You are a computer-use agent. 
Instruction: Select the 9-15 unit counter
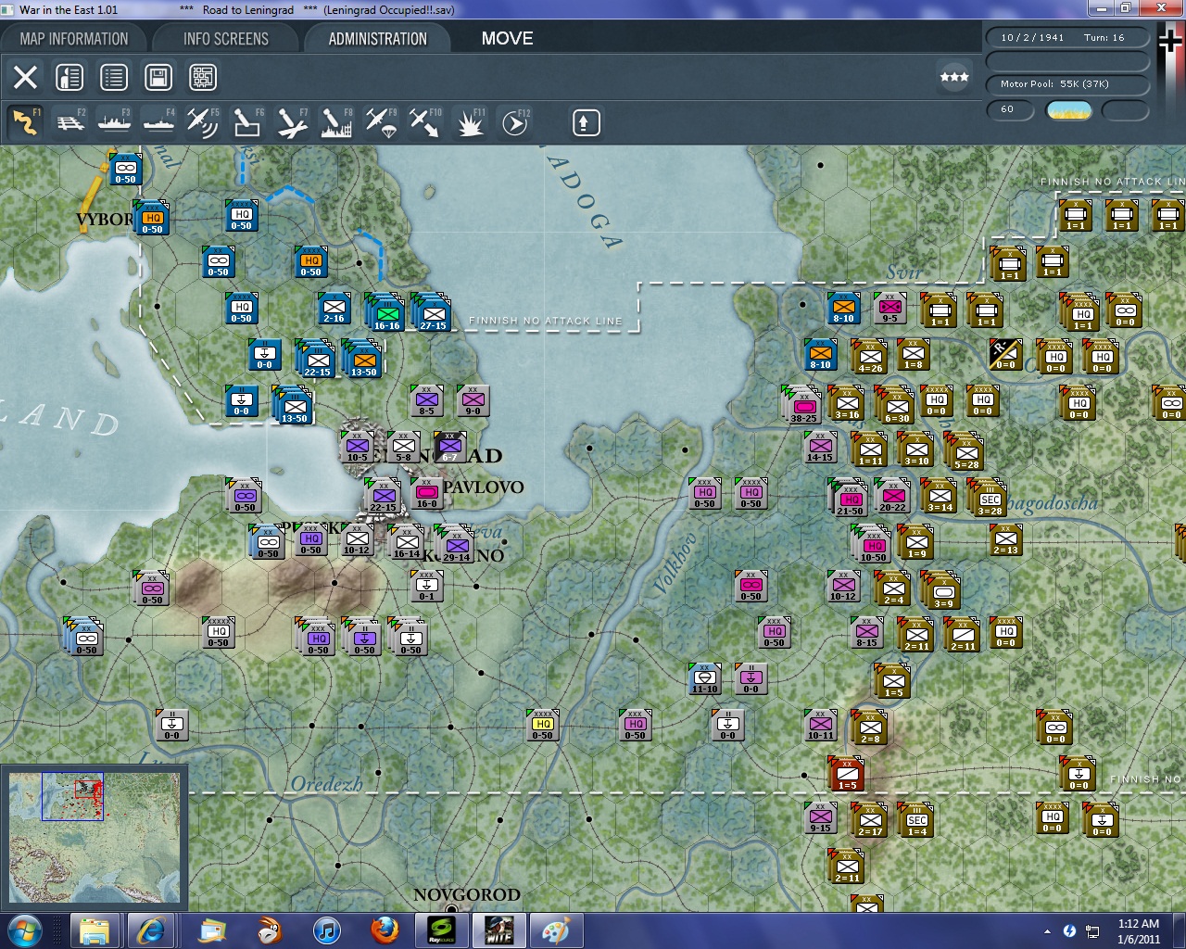(820, 818)
